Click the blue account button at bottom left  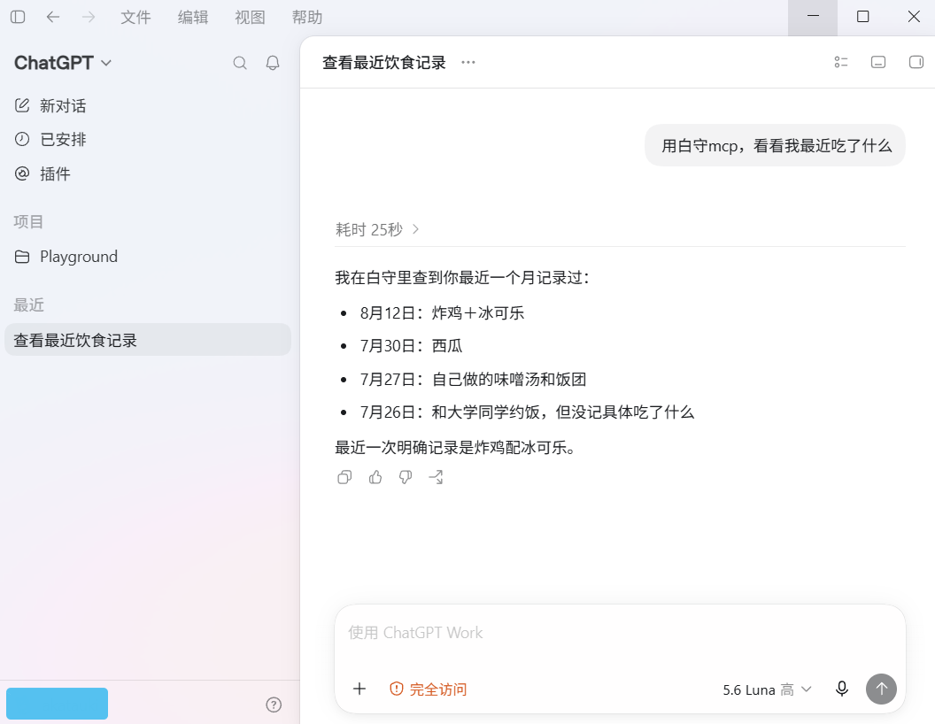[58, 704]
